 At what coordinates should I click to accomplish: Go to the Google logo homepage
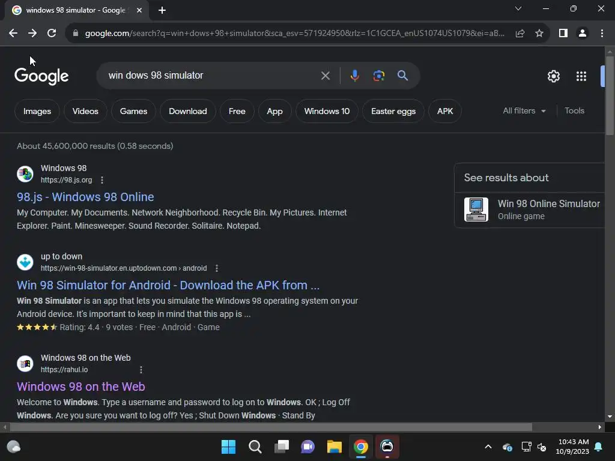coord(41,76)
